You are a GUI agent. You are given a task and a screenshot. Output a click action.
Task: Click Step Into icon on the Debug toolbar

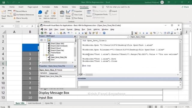[x=154, y=33]
